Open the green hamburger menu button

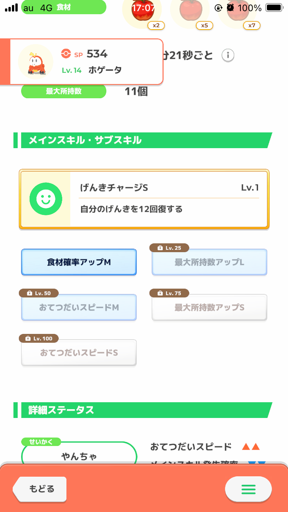[x=248, y=489]
